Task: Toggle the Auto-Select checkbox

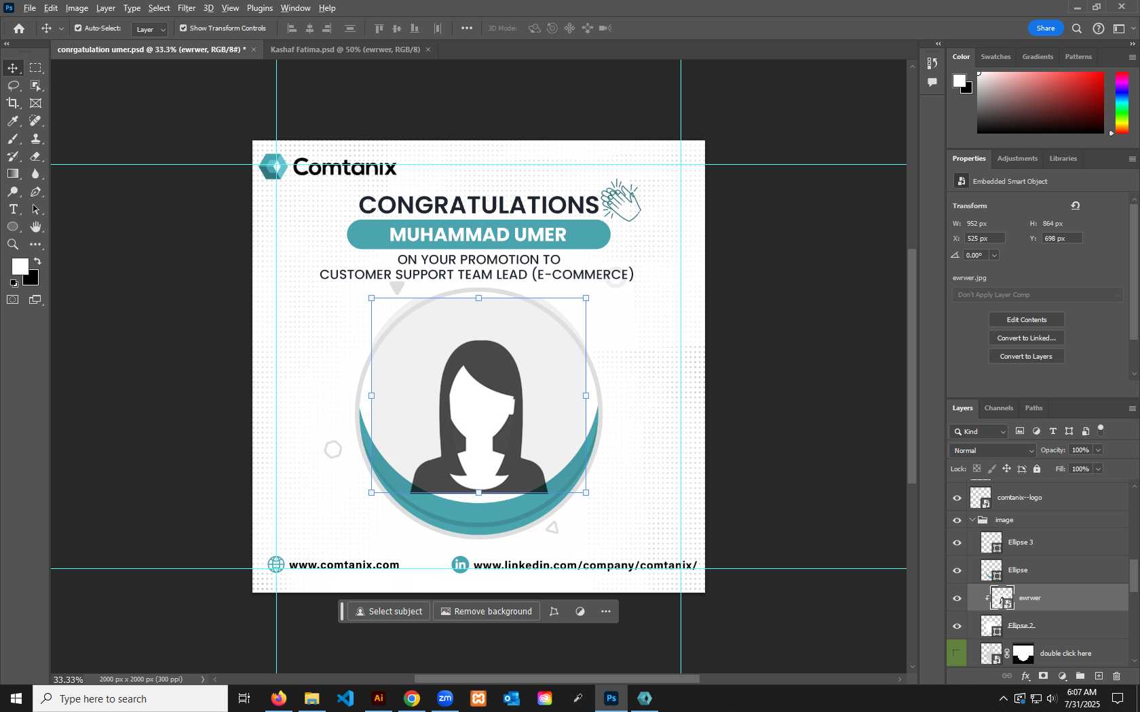Action: pyautogui.click(x=78, y=28)
